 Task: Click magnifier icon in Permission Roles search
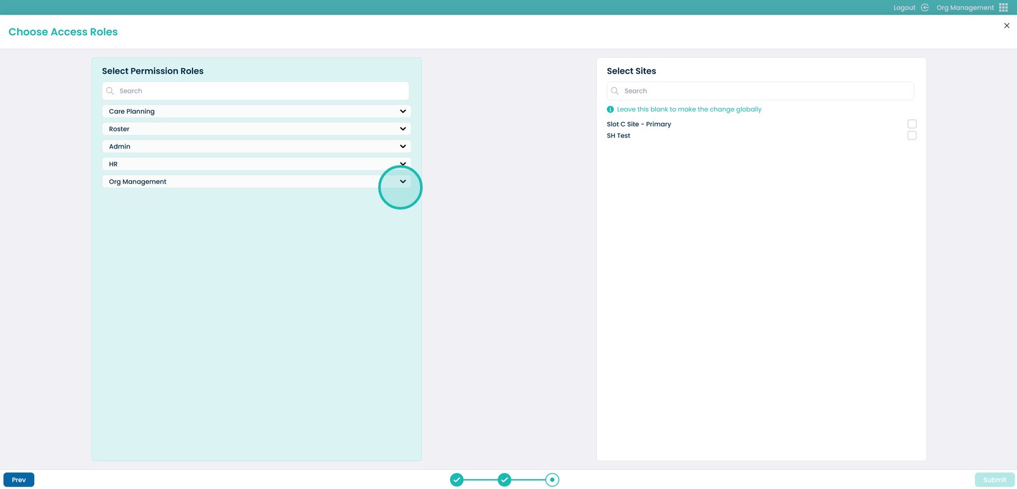point(110,91)
